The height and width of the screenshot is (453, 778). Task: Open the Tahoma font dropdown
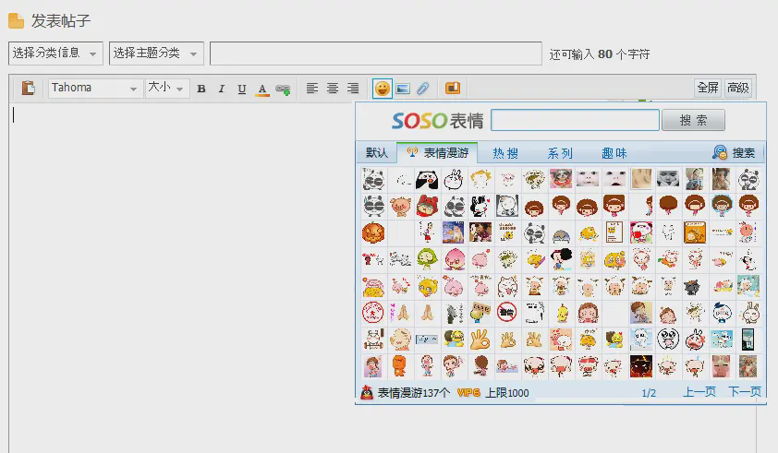click(x=93, y=89)
